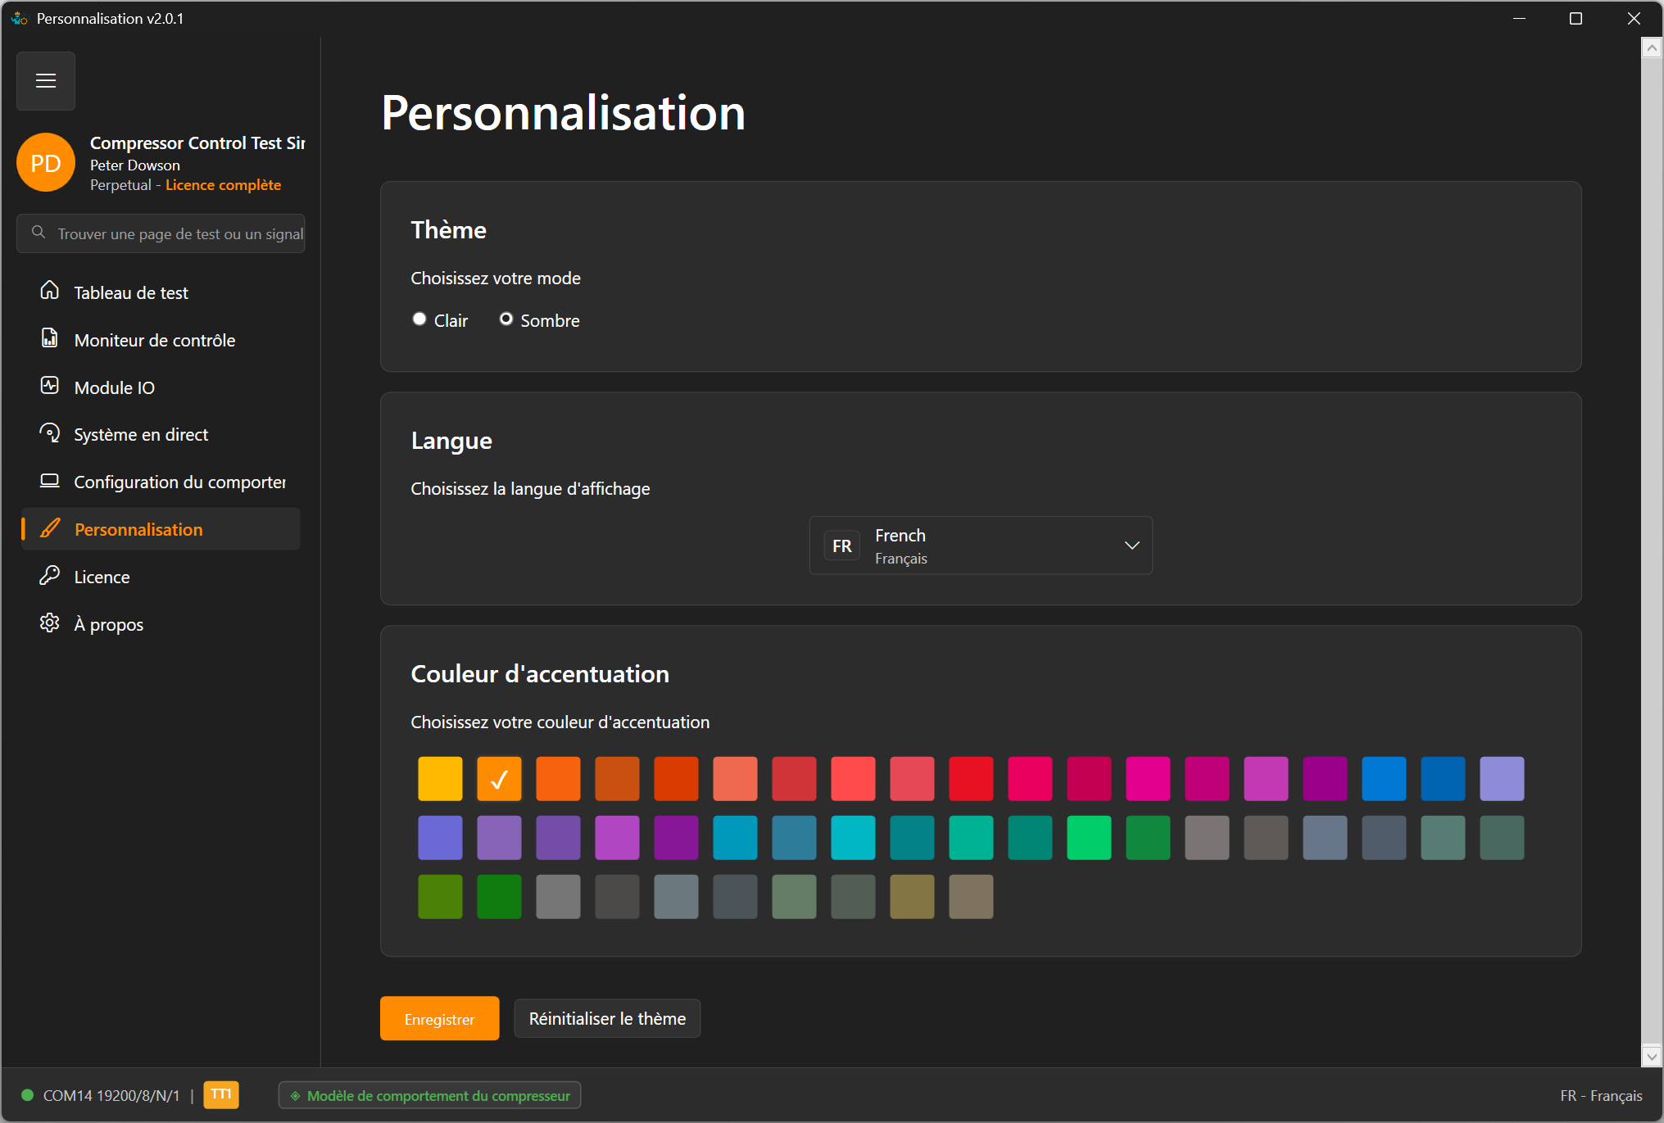The image size is (1664, 1123).
Task: Open the hamburger navigation menu
Action: pyautogui.click(x=46, y=81)
